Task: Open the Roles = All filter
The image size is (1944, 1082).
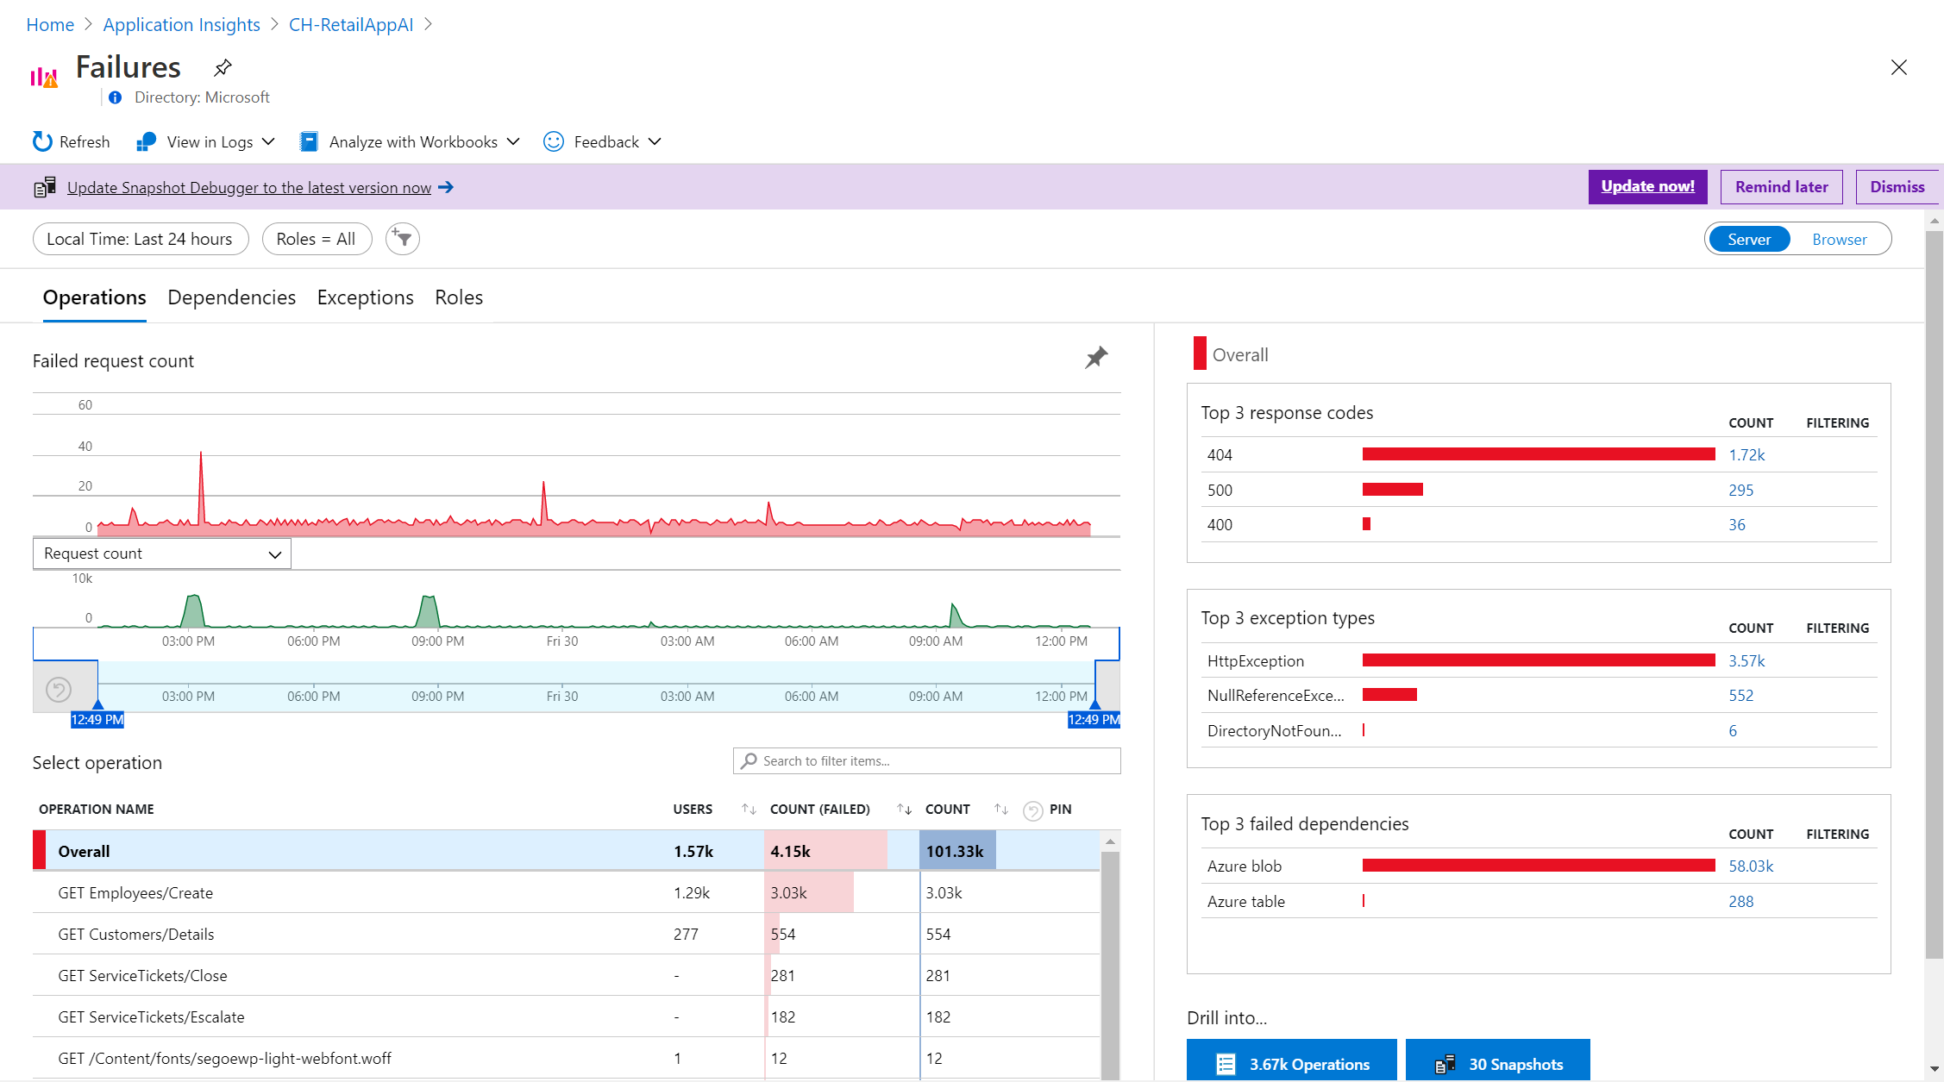Action: tap(317, 239)
